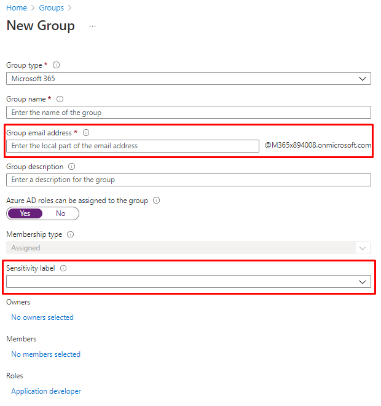Set Azure AD roles toggle to No
The image size is (381, 406).
pyautogui.click(x=61, y=213)
